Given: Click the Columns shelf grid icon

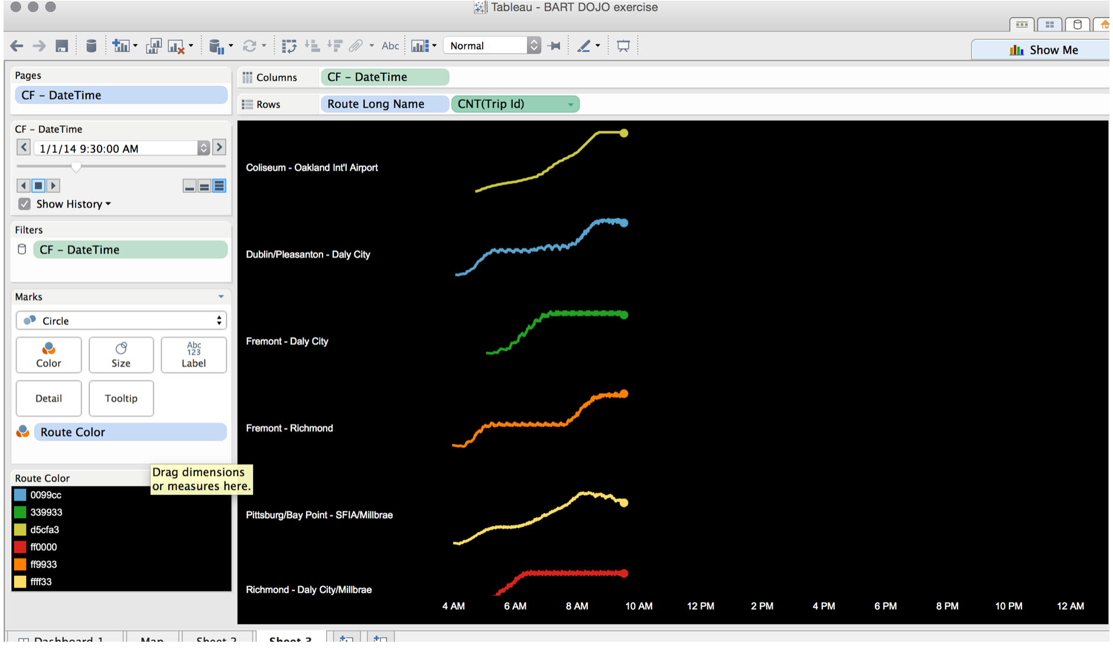Looking at the screenshot, I should coord(248,77).
